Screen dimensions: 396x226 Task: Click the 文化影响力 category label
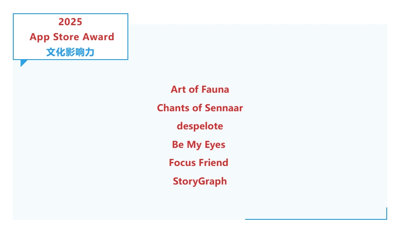click(x=70, y=52)
